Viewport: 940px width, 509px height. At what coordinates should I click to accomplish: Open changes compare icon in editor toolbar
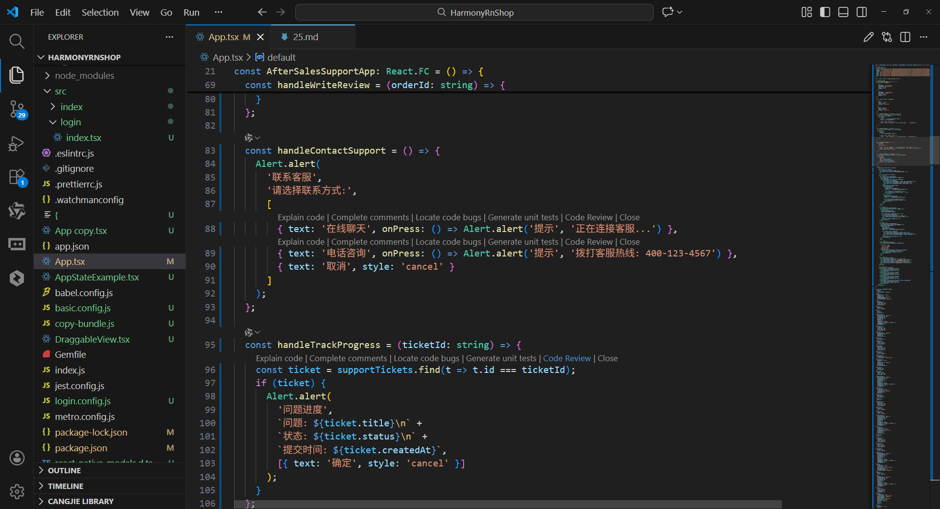point(887,37)
